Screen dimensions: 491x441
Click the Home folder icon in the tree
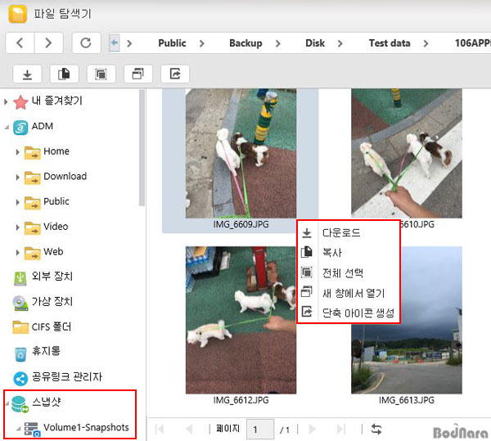click(32, 152)
